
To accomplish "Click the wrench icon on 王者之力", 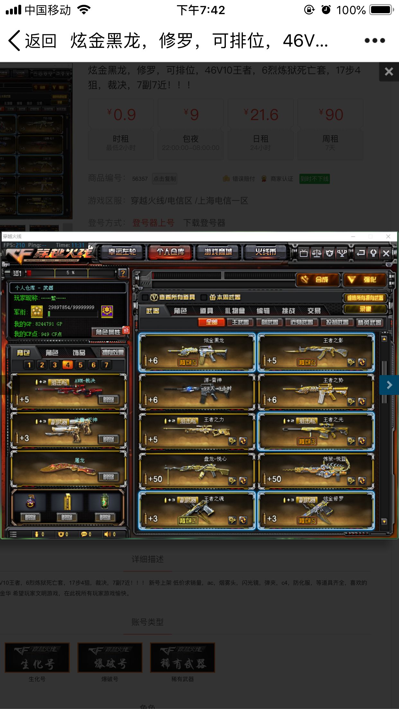I will (232, 441).
